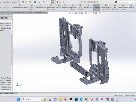This screenshot has width=136, height=102.
Task: Click Previous View icon in view toolbar
Action: point(75,13)
